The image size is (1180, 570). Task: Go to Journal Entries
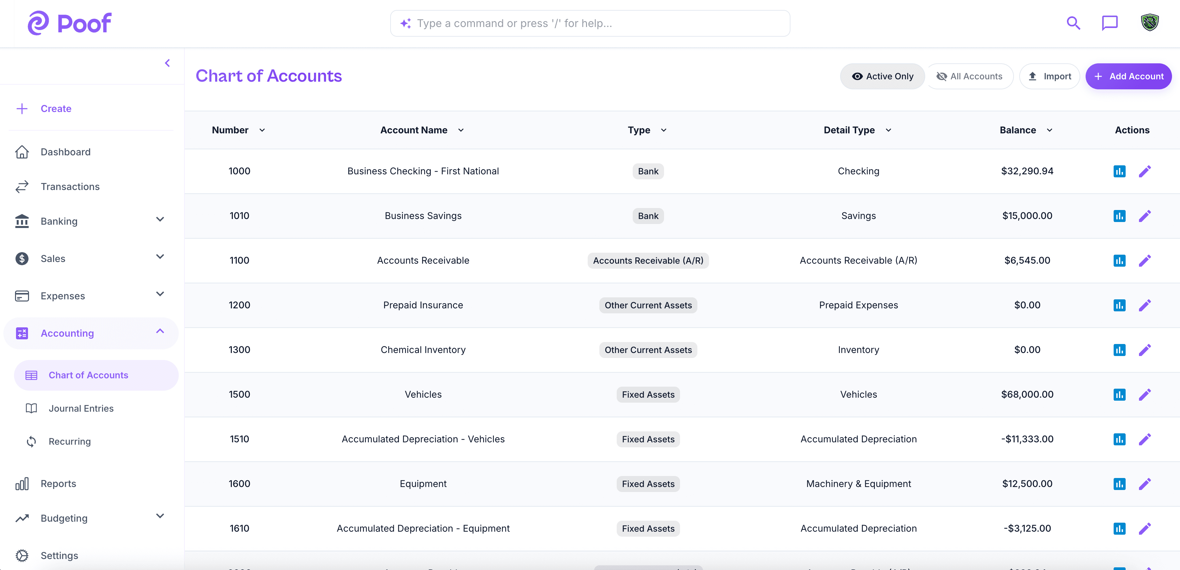click(x=81, y=408)
